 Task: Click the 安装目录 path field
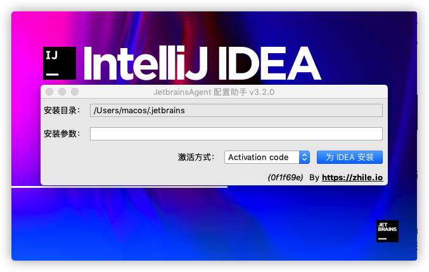(236, 111)
